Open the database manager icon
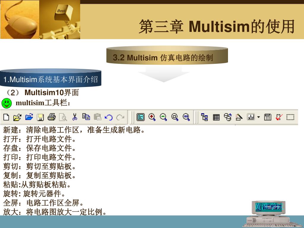This screenshot has height=228, width=304. 228,117
